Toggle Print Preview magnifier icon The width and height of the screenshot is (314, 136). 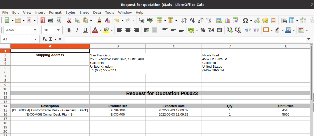pos(59,20)
